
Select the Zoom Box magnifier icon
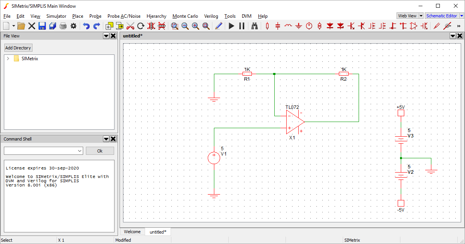pyautogui.click(x=174, y=26)
